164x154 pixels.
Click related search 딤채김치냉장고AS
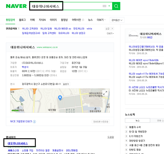pyautogui.click(x=31, y=33)
